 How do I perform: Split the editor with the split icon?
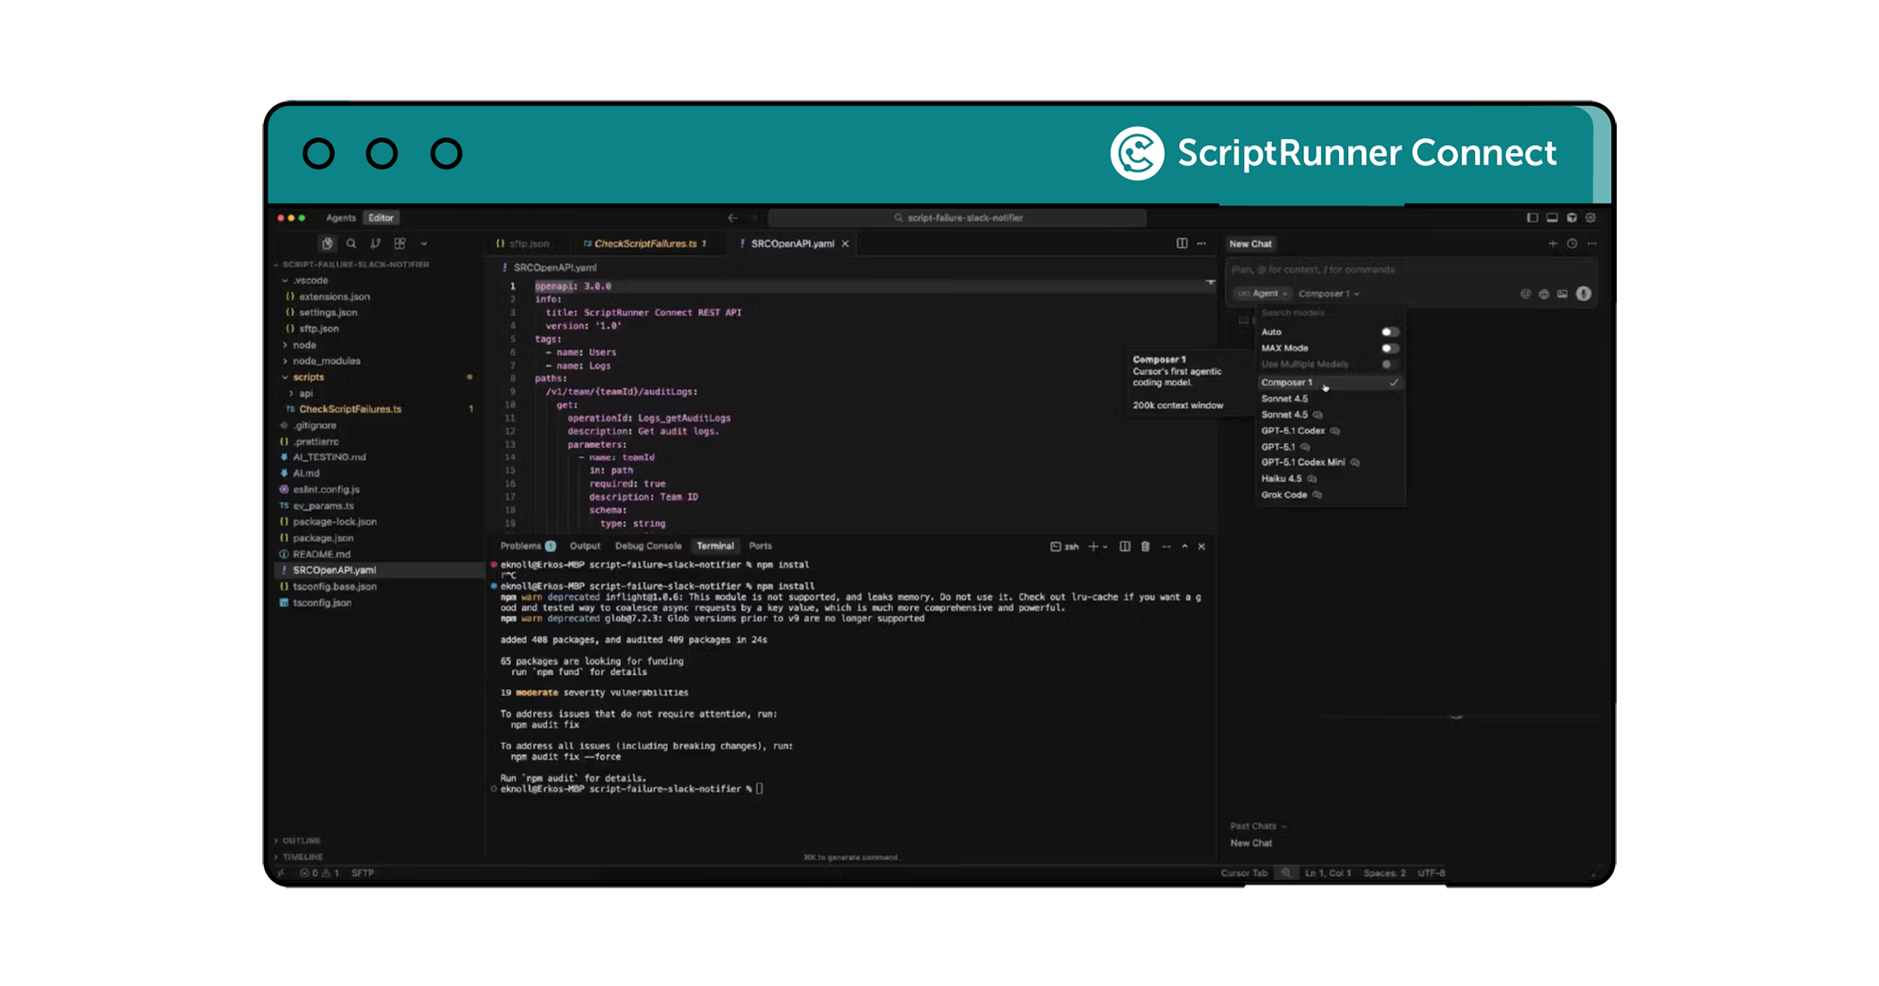pos(1182,243)
